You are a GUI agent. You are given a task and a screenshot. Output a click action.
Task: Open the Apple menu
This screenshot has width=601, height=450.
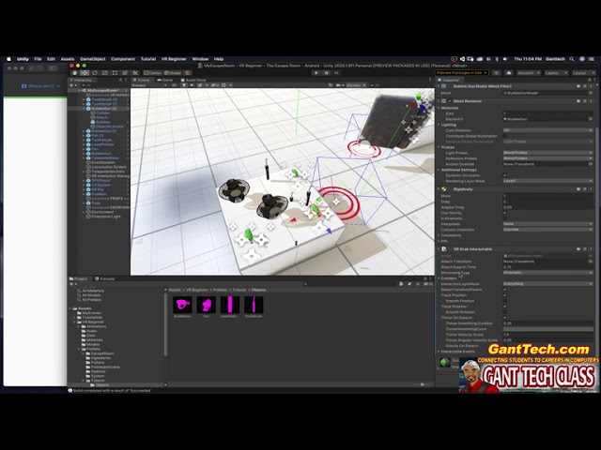coord(8,59)
